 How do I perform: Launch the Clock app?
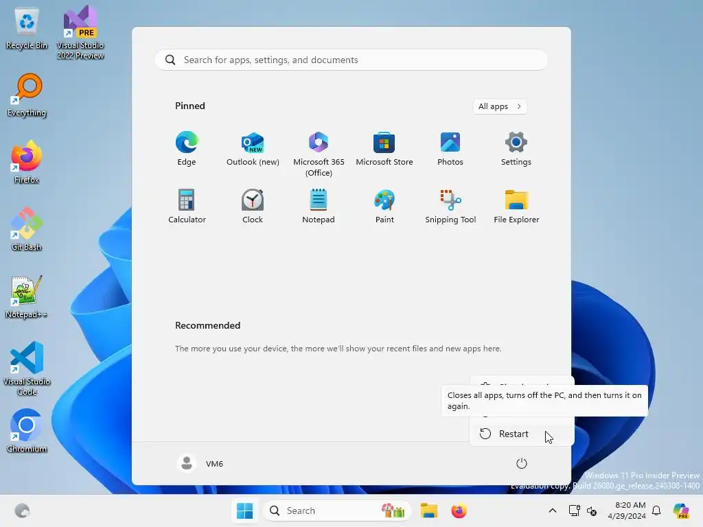(253, 206)
